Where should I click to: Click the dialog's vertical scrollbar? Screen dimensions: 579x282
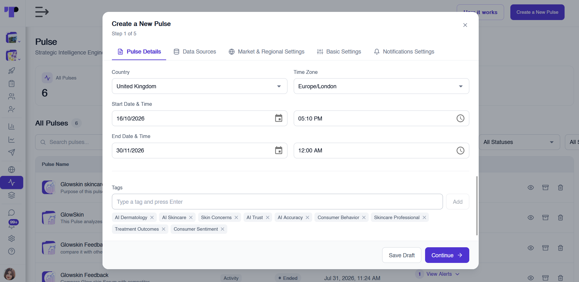point(477,206)
